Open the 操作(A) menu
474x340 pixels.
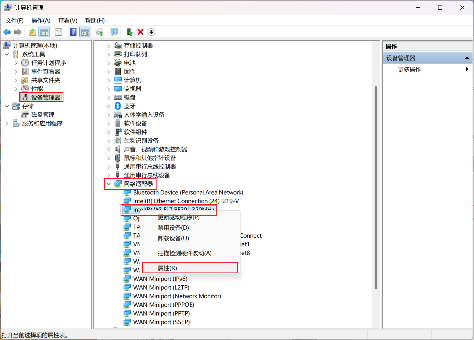click(41, 21)
